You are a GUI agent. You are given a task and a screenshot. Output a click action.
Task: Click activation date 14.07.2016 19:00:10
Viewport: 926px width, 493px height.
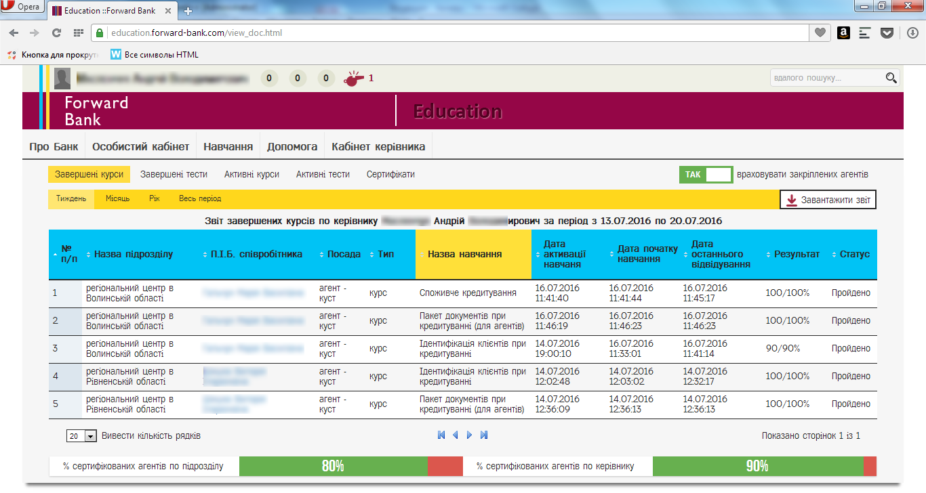557,349
